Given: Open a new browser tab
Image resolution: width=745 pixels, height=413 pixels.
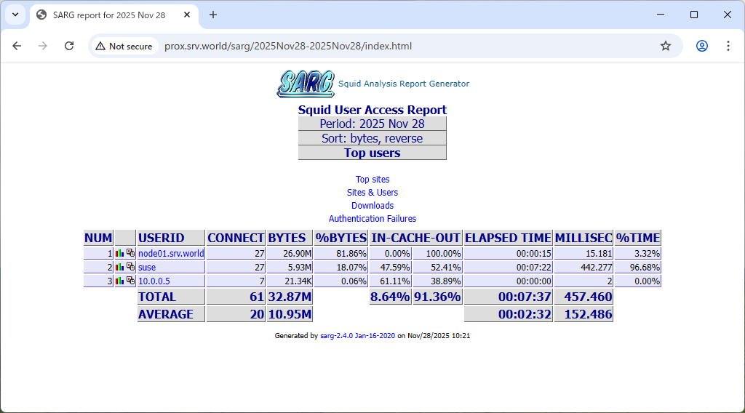Looking at the screenshot, I should click(213, 15).
